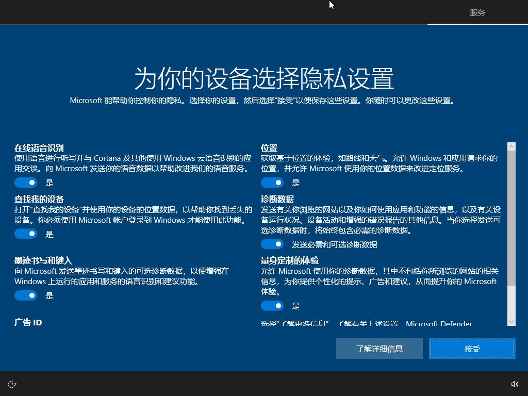Viewport: 528px width, 396px height.
Task: Click the scrollbar up arrow
Action: point(511,146)
